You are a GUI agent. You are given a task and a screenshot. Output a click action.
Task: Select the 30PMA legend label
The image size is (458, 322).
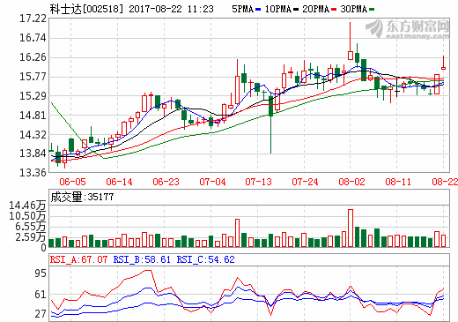(x=353, y=9)
